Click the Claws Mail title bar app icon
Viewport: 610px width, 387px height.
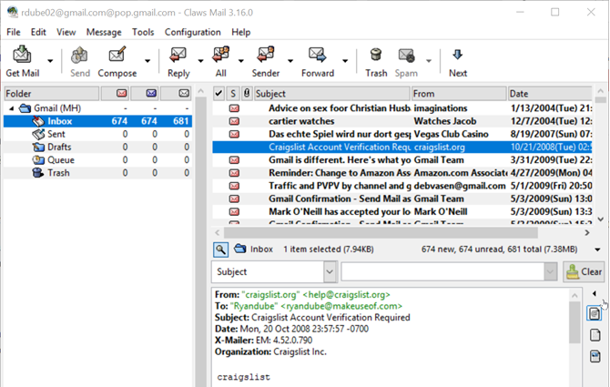(x=13, y=12)
